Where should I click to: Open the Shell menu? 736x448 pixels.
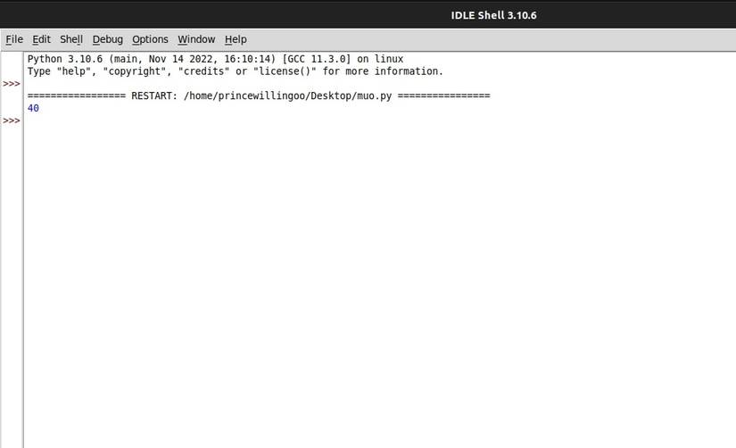71,39
